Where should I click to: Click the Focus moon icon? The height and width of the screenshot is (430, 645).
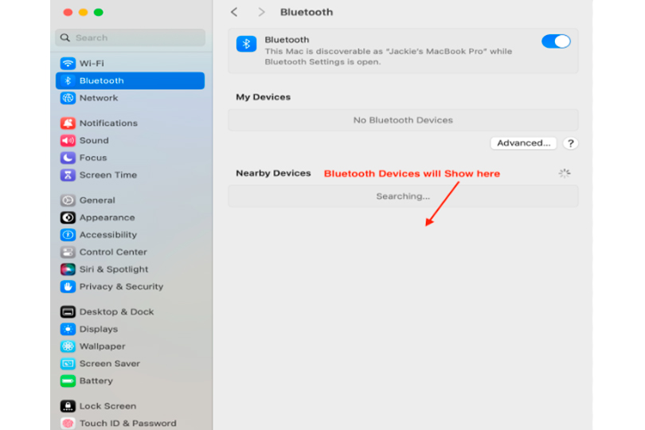pyautogui.click(x=68, y=158)
